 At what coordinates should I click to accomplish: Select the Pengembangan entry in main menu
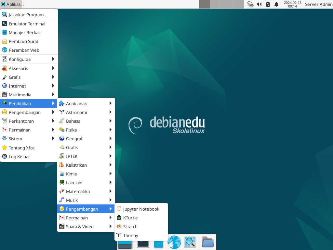29,112
